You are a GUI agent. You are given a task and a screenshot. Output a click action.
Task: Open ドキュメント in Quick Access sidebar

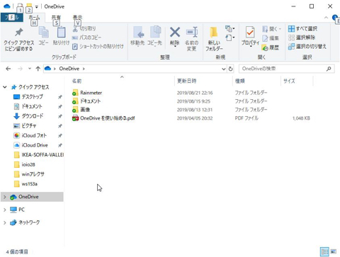(x=28, y=106)
